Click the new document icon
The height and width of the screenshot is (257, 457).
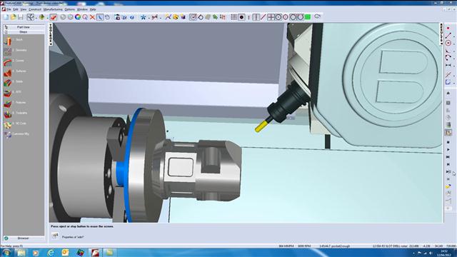(x=6, y=17)
